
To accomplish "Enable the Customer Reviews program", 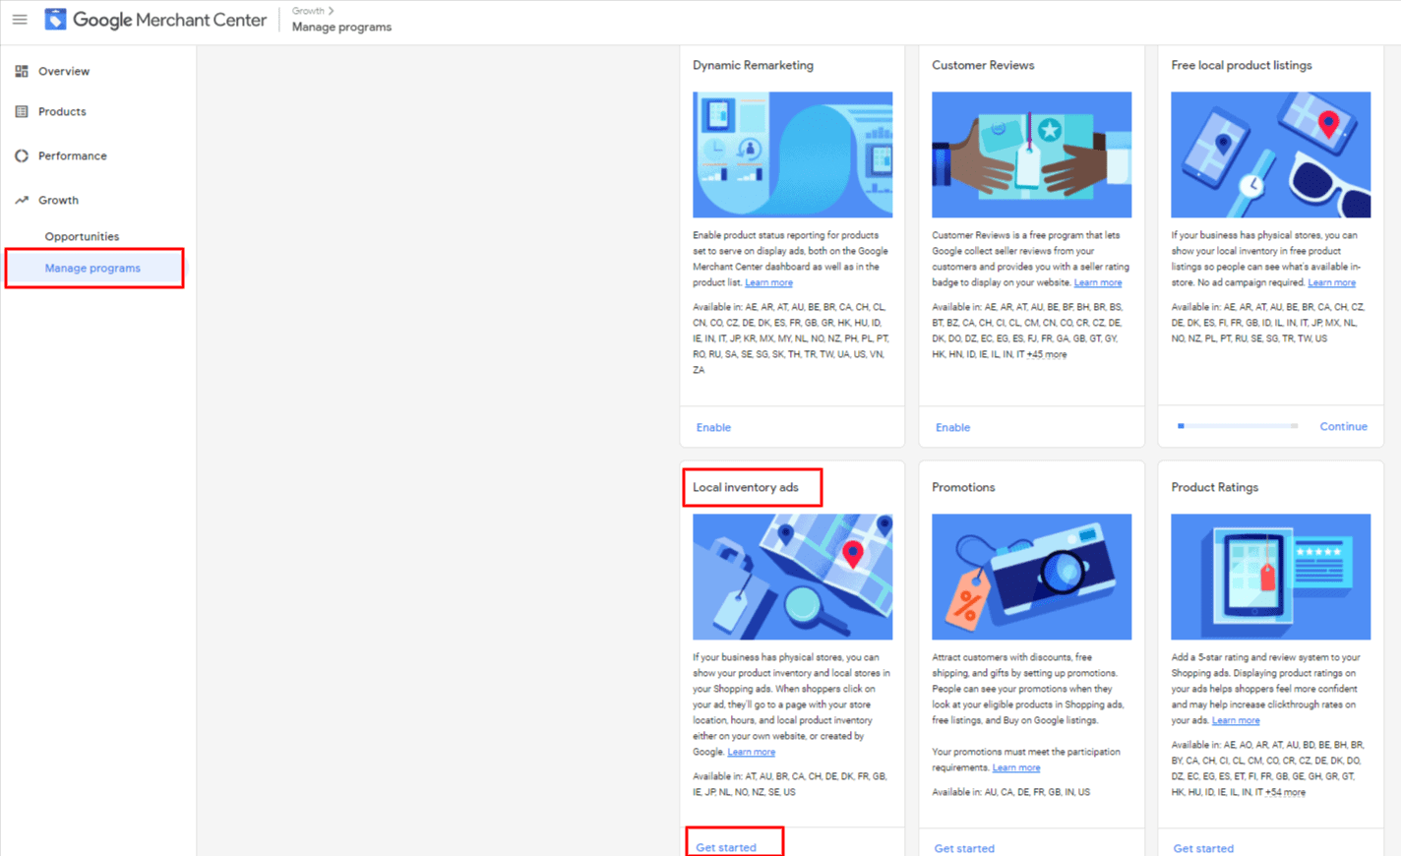I will (x=952, y=427).
